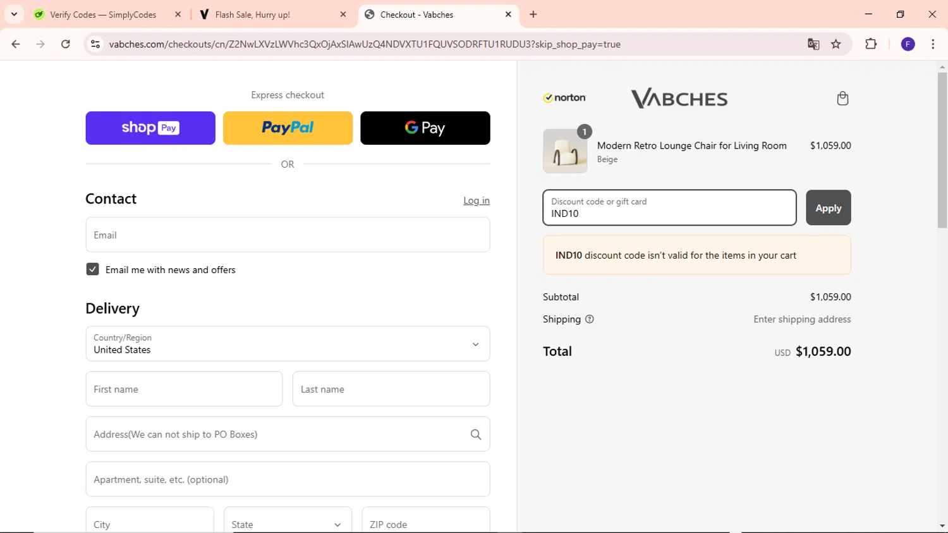
Task: Bookmark this page with the star icon
Action: (x=836, y=44)
